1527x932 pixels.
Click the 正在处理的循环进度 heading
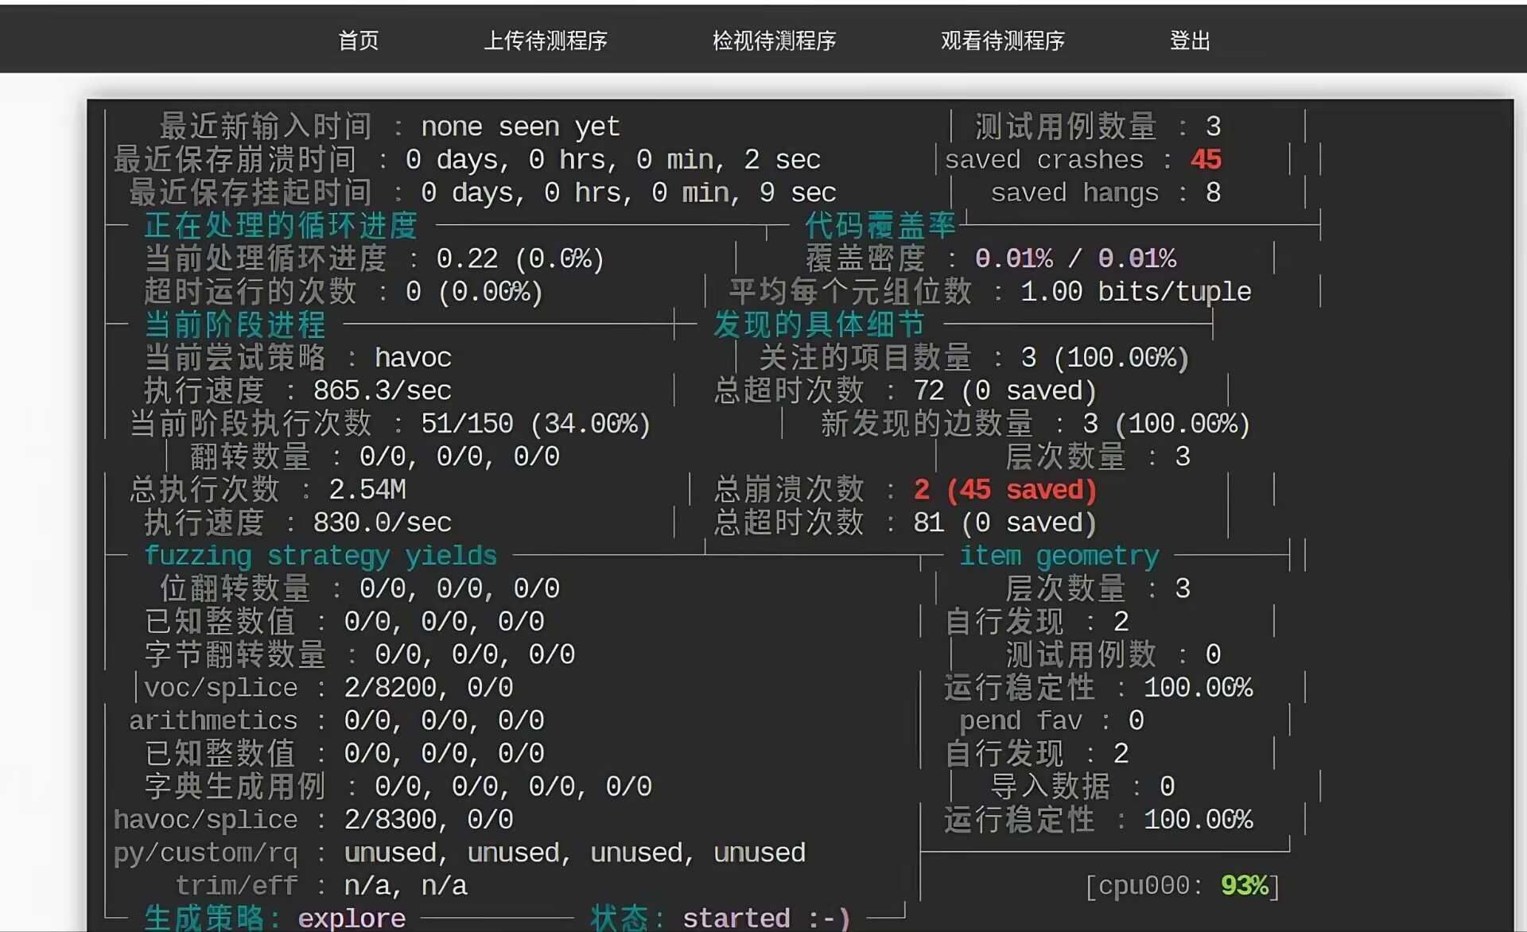281,226
